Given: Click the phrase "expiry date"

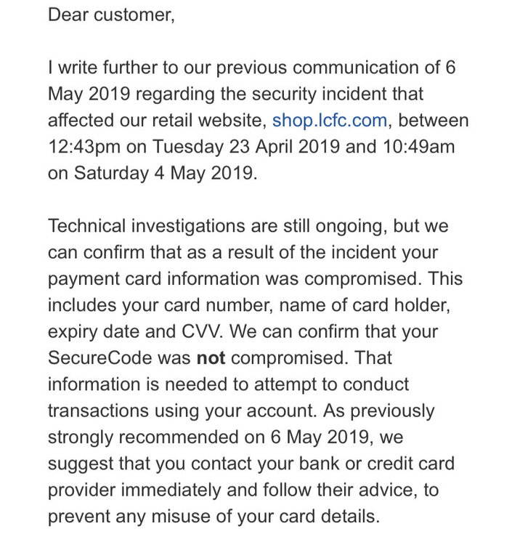Looking at the screenshot, I should point(94,331).
